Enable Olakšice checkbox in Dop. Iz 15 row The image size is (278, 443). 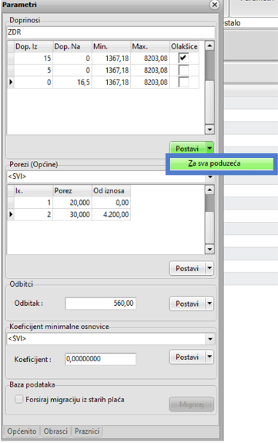pyautogui.click(x=183, y=59)
